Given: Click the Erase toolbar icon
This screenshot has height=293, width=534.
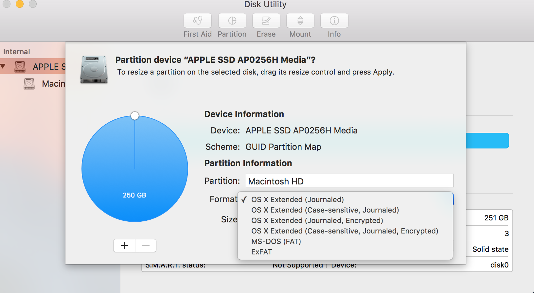Looking at the screenshot, I should [x=266, y=21].
